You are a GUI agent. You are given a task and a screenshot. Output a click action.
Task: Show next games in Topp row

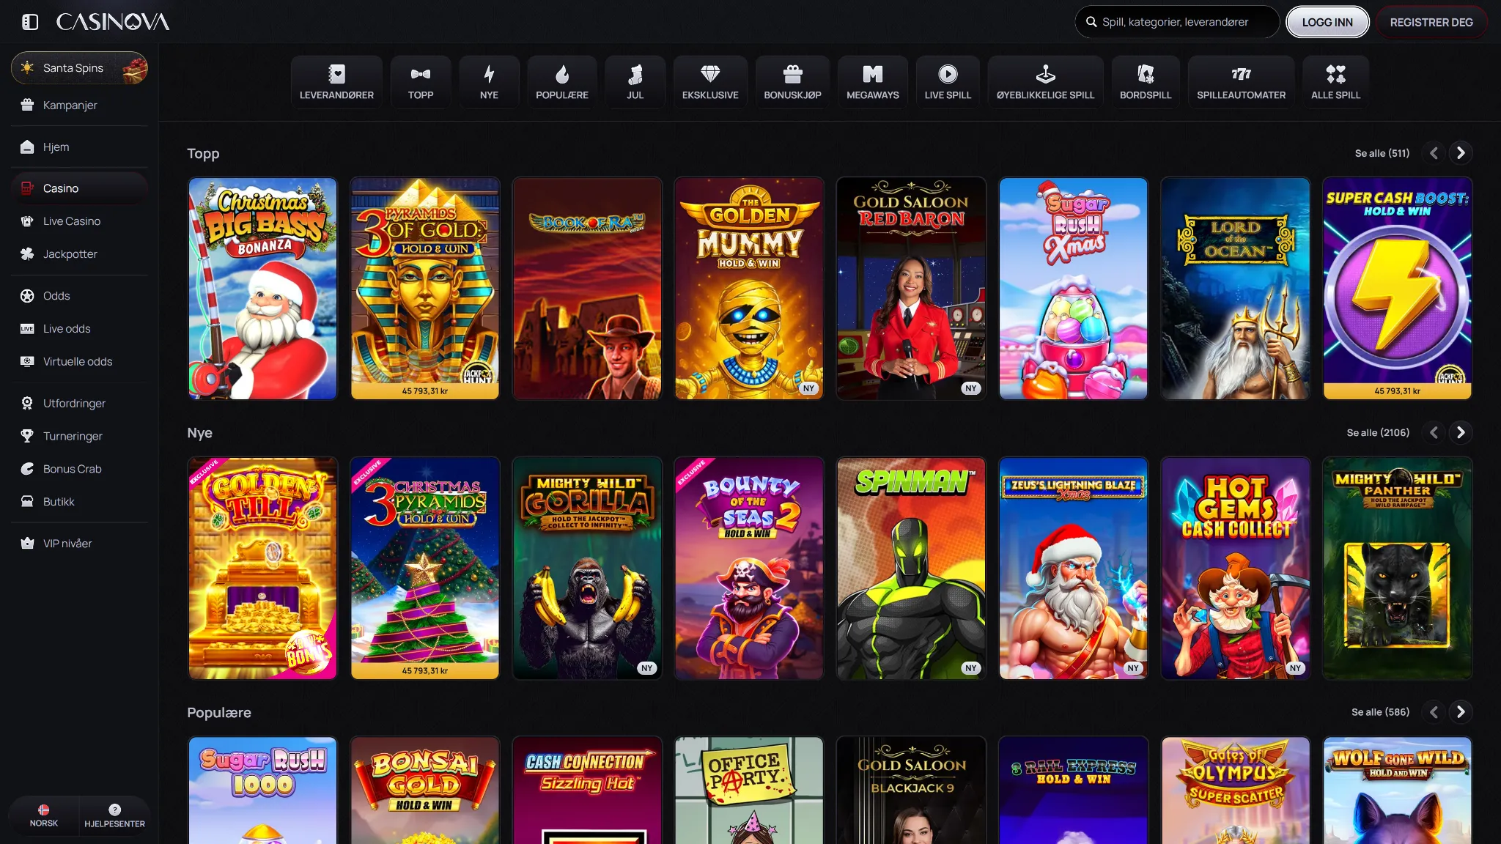click(1461, 153)
